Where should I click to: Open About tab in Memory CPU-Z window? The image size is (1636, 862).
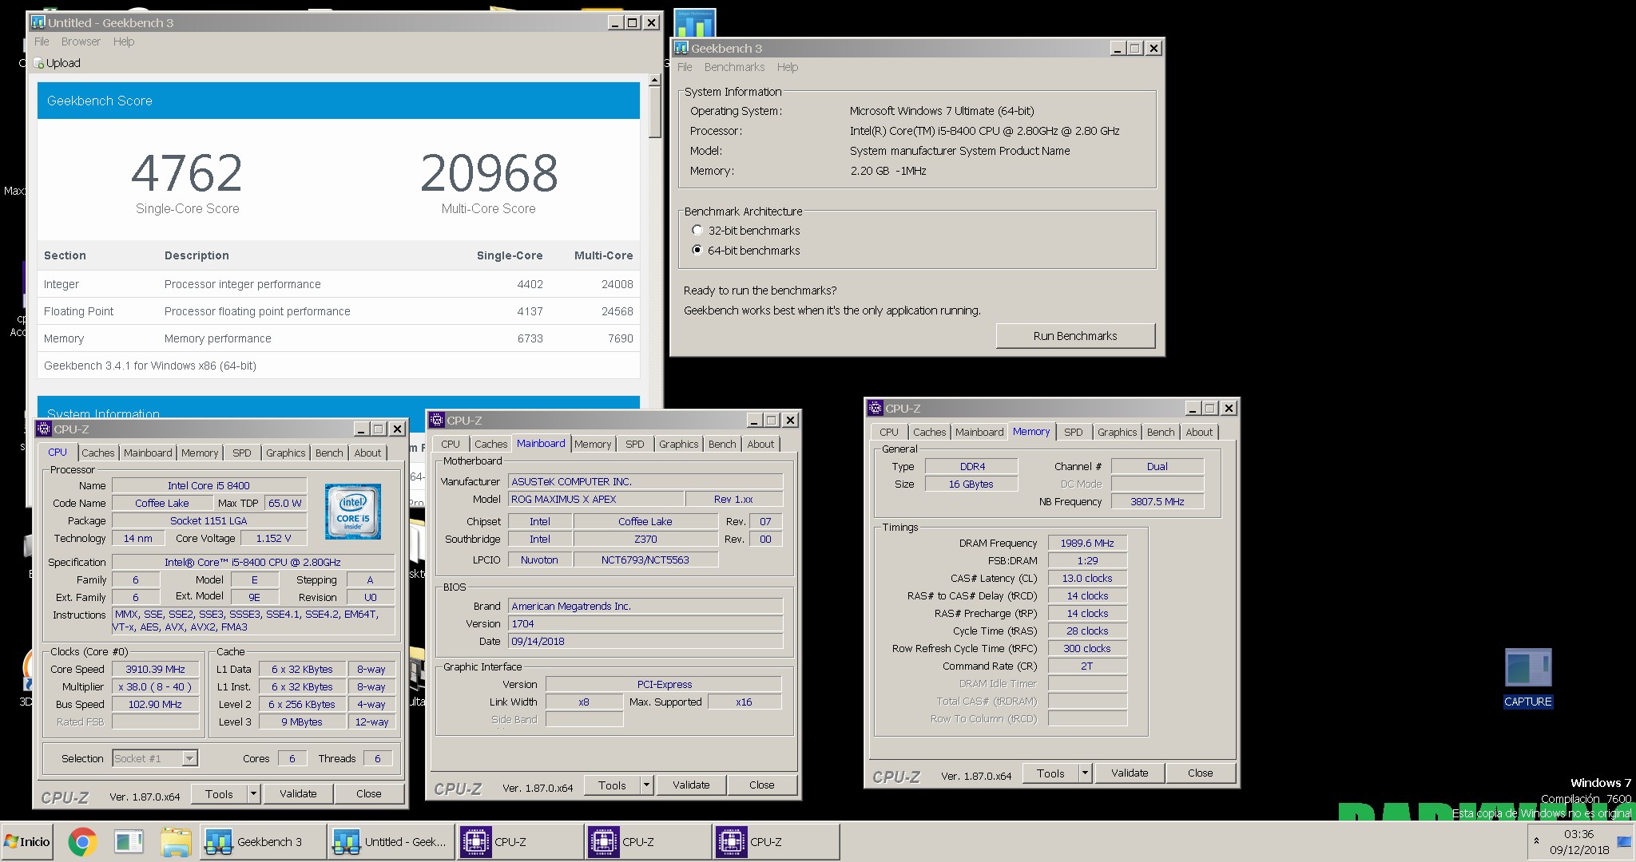click(x=1198, y=432)
